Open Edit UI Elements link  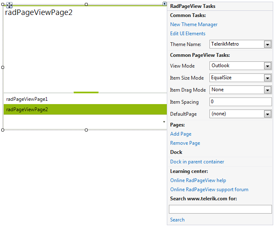[x=188, y=34]
